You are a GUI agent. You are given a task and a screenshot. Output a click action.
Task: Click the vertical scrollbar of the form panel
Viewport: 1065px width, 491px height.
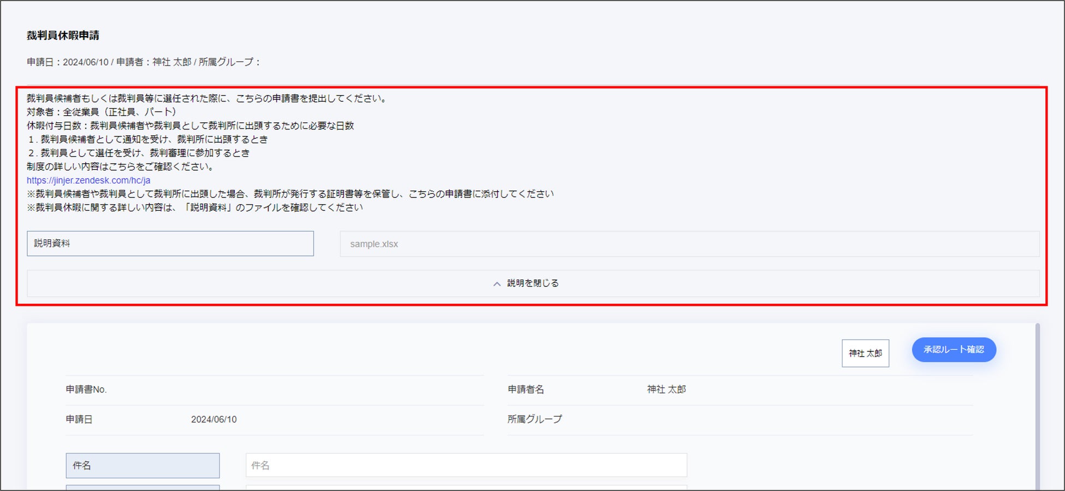[1037, 406]
